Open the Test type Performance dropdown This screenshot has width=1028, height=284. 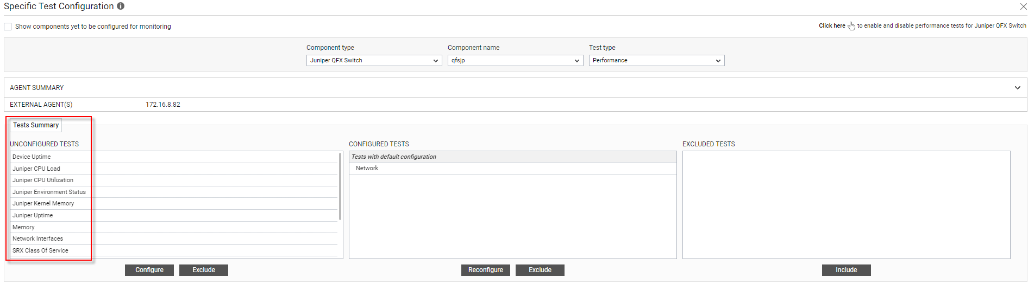tap(656, 60)
